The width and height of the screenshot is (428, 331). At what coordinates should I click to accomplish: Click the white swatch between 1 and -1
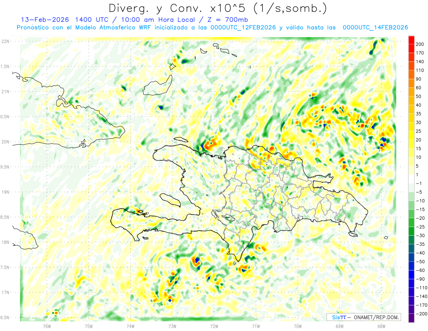(411, 179)
